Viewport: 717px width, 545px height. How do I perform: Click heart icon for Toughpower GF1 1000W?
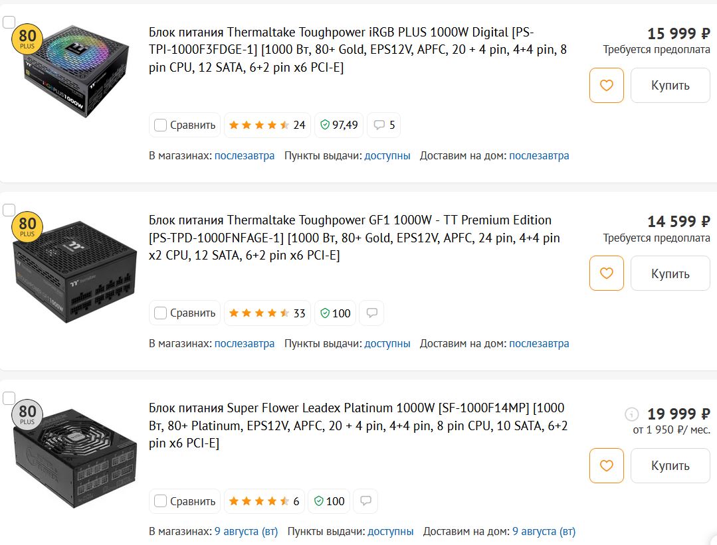coord(606,273)
